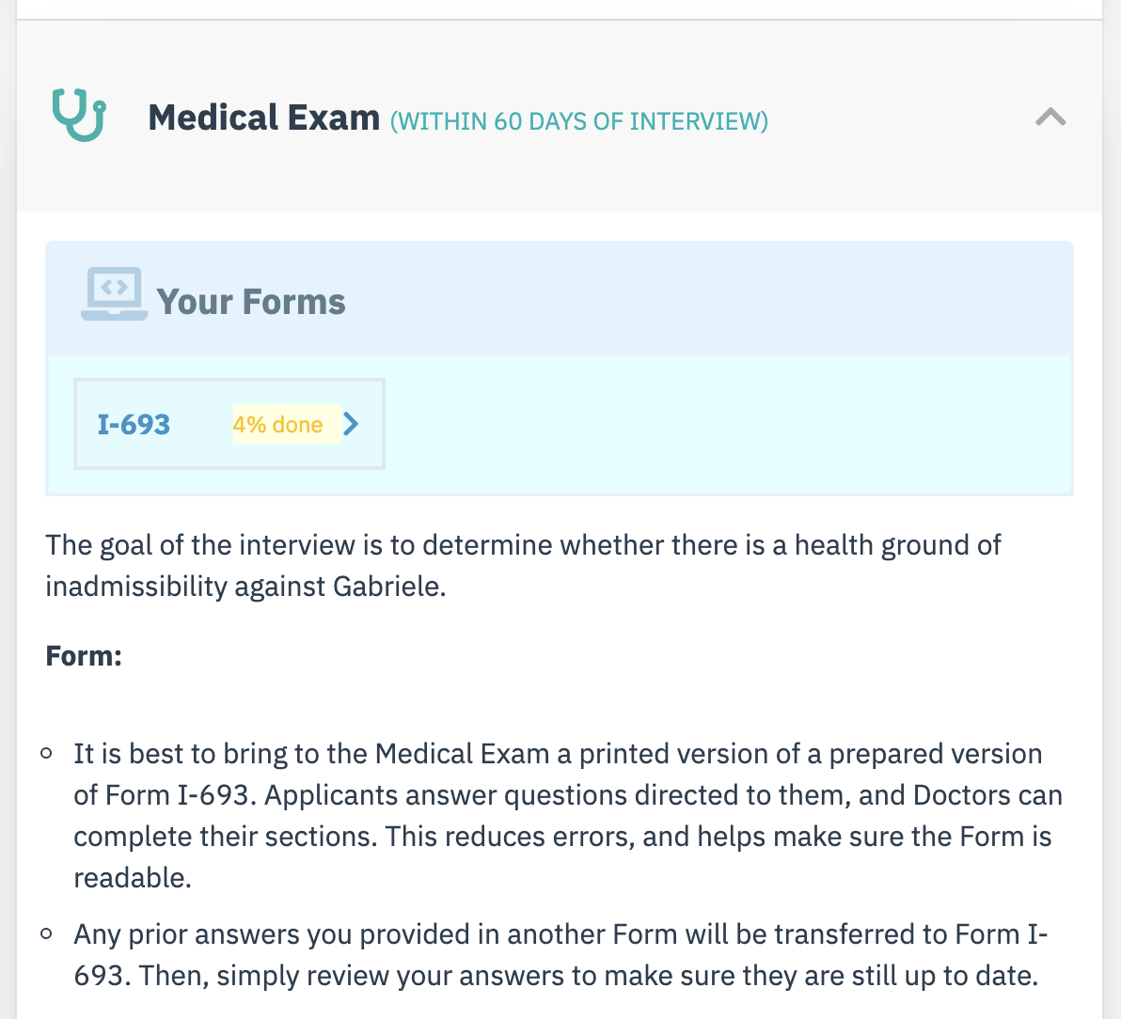The width and height of the screenshot is (1121, 1019).
Task: Click the Within 60 Days of Interview label
Action: 579,121
